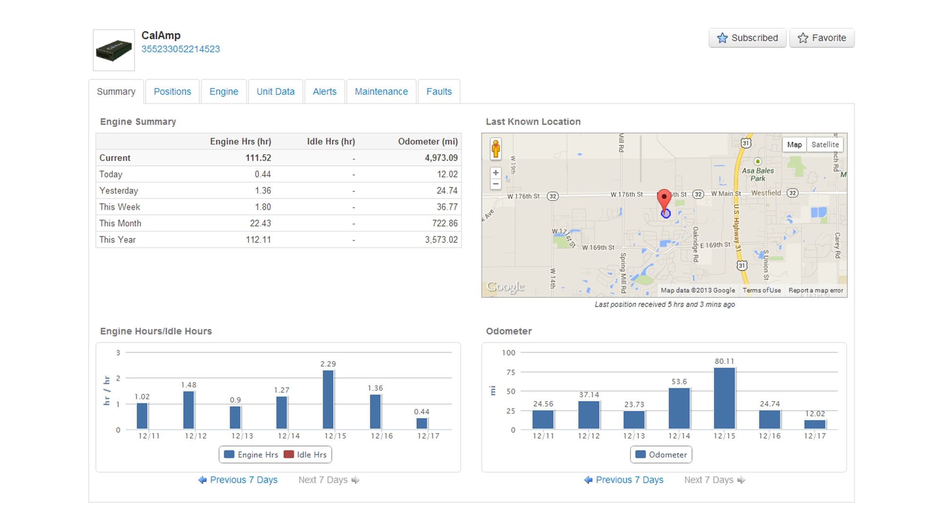The width and height of the screenshot is (937, 527).
Task: Click the Asa Bales Park map label
Action: pyautogui.click(x=758, y=174)
